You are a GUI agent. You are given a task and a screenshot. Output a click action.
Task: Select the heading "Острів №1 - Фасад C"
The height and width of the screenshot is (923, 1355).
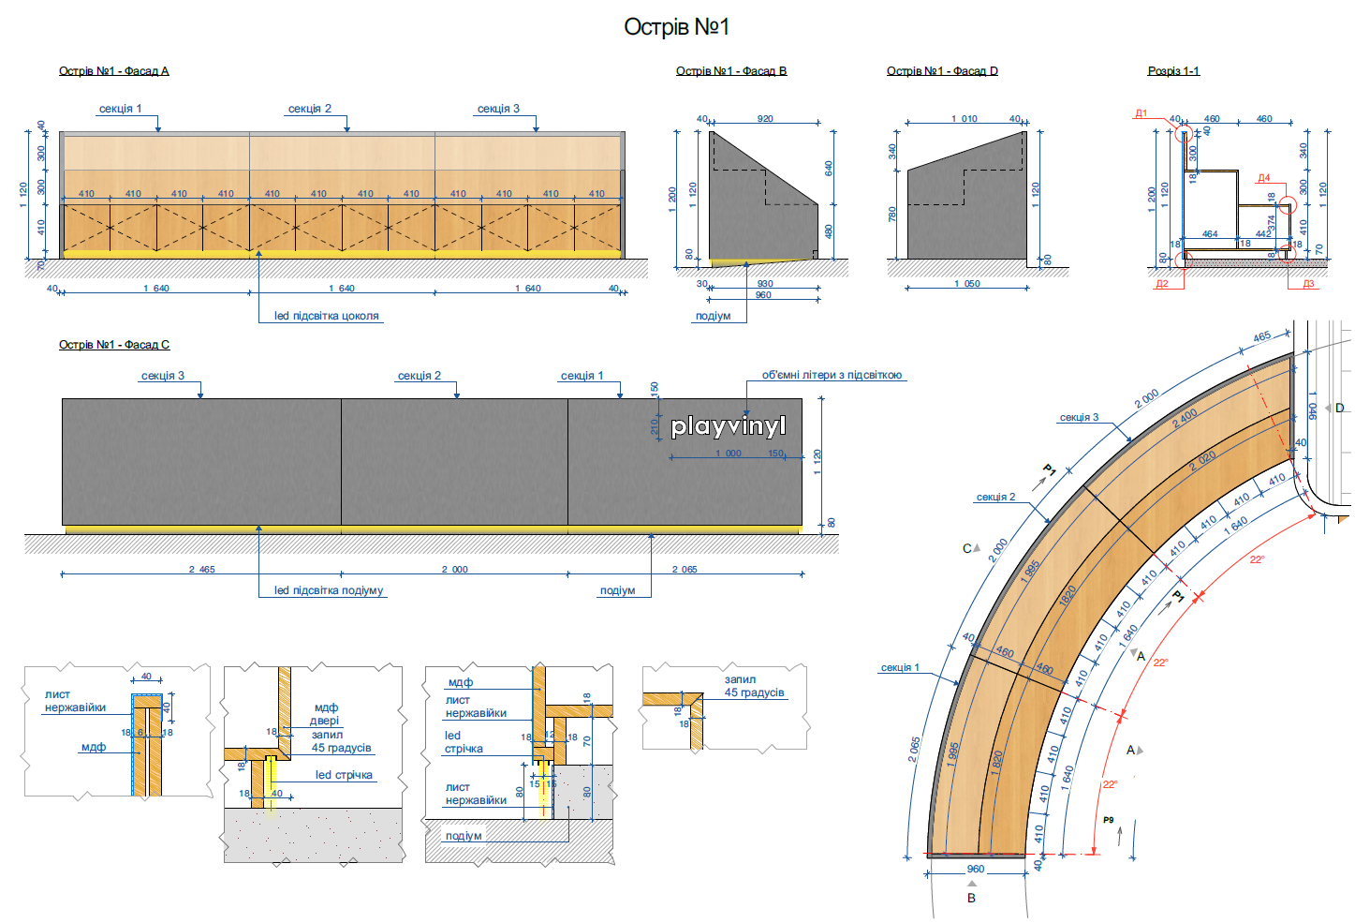click(x=114, y=345)
